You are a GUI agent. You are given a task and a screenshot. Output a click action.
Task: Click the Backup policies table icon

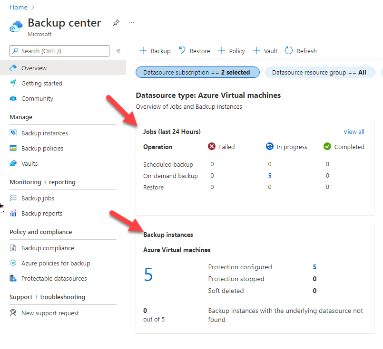[x=13, y=148]
